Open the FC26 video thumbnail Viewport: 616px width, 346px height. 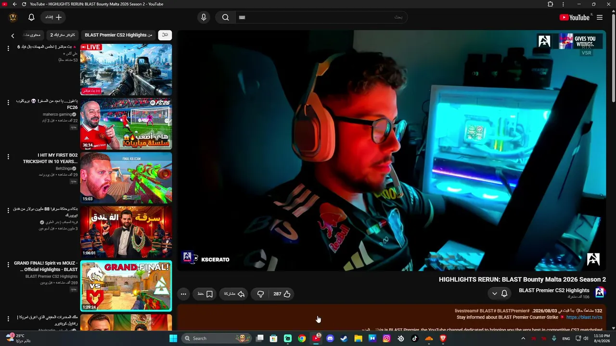point(126,124)
